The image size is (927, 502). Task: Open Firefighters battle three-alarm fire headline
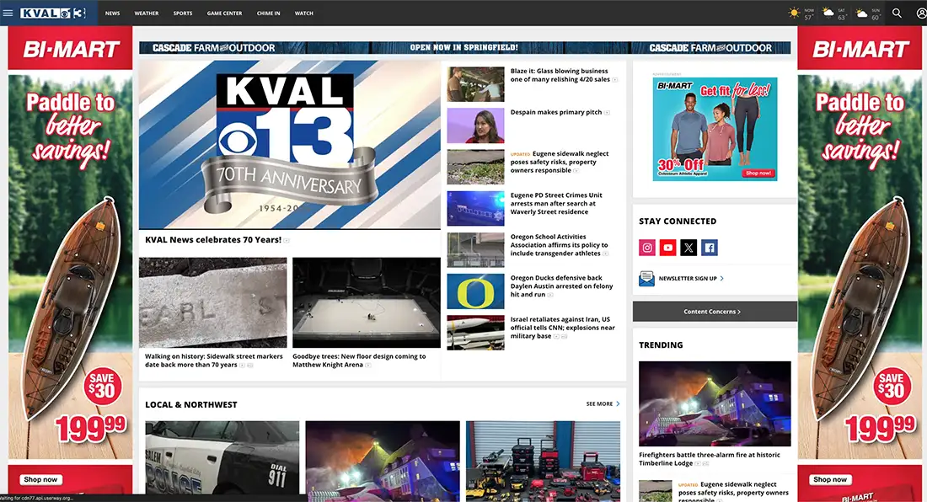[709, 459]
